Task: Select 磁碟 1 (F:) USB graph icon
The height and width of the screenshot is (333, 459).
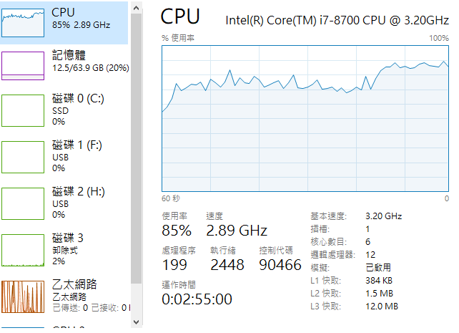Action: (23, 157)
